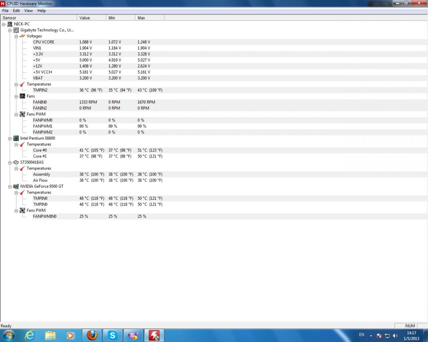Screen dimensions: 428x342
Task: Click the HWMonitor taskbar button
Action: click(x=154, y=335)
